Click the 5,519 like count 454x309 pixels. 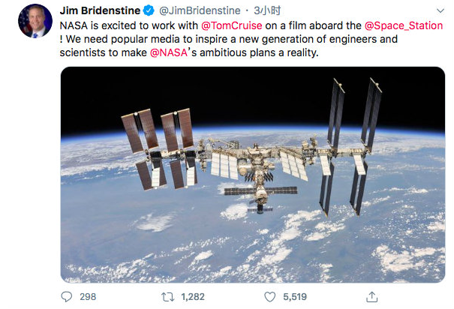coord(295,297)
